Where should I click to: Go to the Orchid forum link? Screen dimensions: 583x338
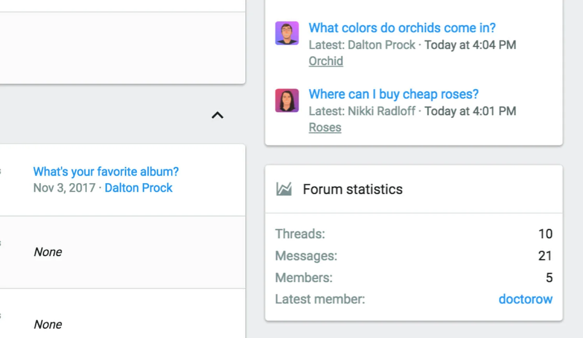point(326,61)
